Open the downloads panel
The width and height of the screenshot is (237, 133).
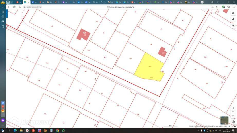[x=234, y=7]
